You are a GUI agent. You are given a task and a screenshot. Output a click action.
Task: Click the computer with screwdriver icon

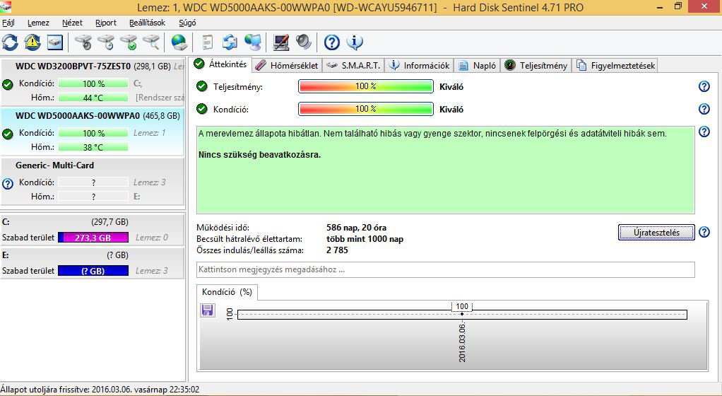pos(281,42)
